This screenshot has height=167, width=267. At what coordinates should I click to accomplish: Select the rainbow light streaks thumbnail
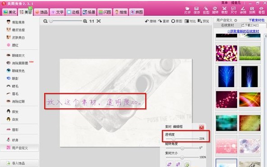pos(250,100)
